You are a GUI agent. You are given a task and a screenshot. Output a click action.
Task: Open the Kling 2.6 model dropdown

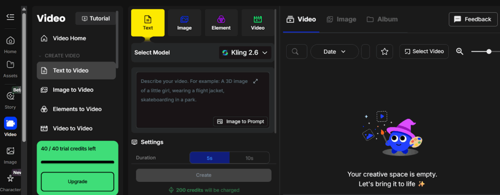click(x=245, y=53)
